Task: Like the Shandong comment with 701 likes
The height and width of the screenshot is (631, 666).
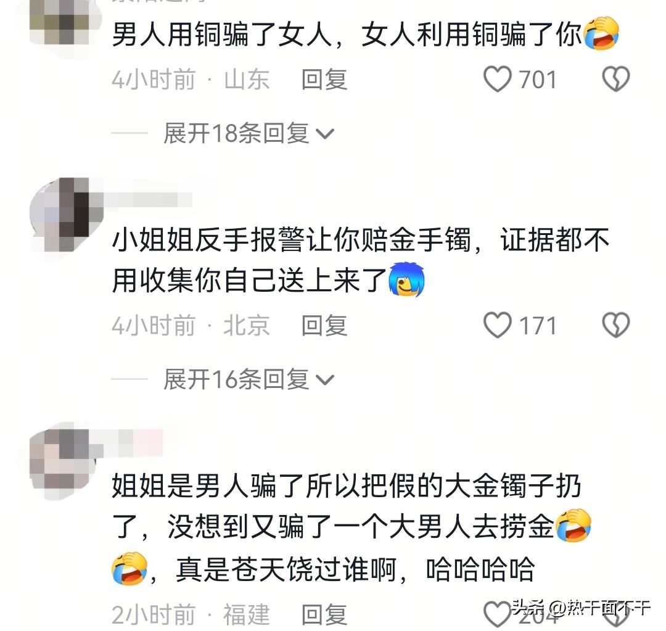Action: coord(498,79)
